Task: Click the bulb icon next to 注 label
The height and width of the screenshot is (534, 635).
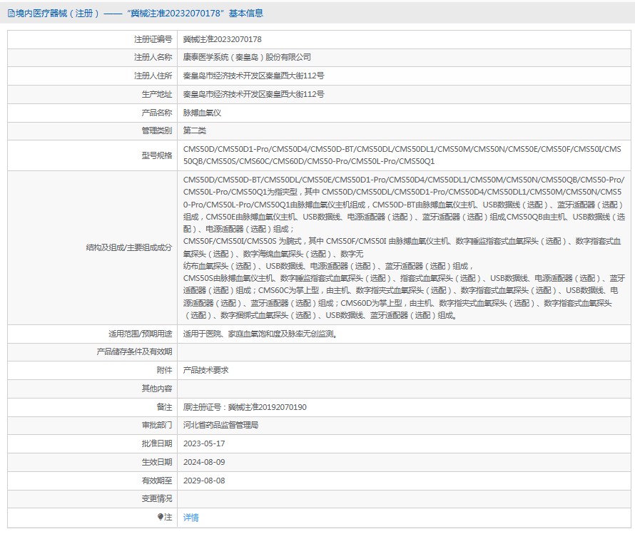Action: (160, 517)
